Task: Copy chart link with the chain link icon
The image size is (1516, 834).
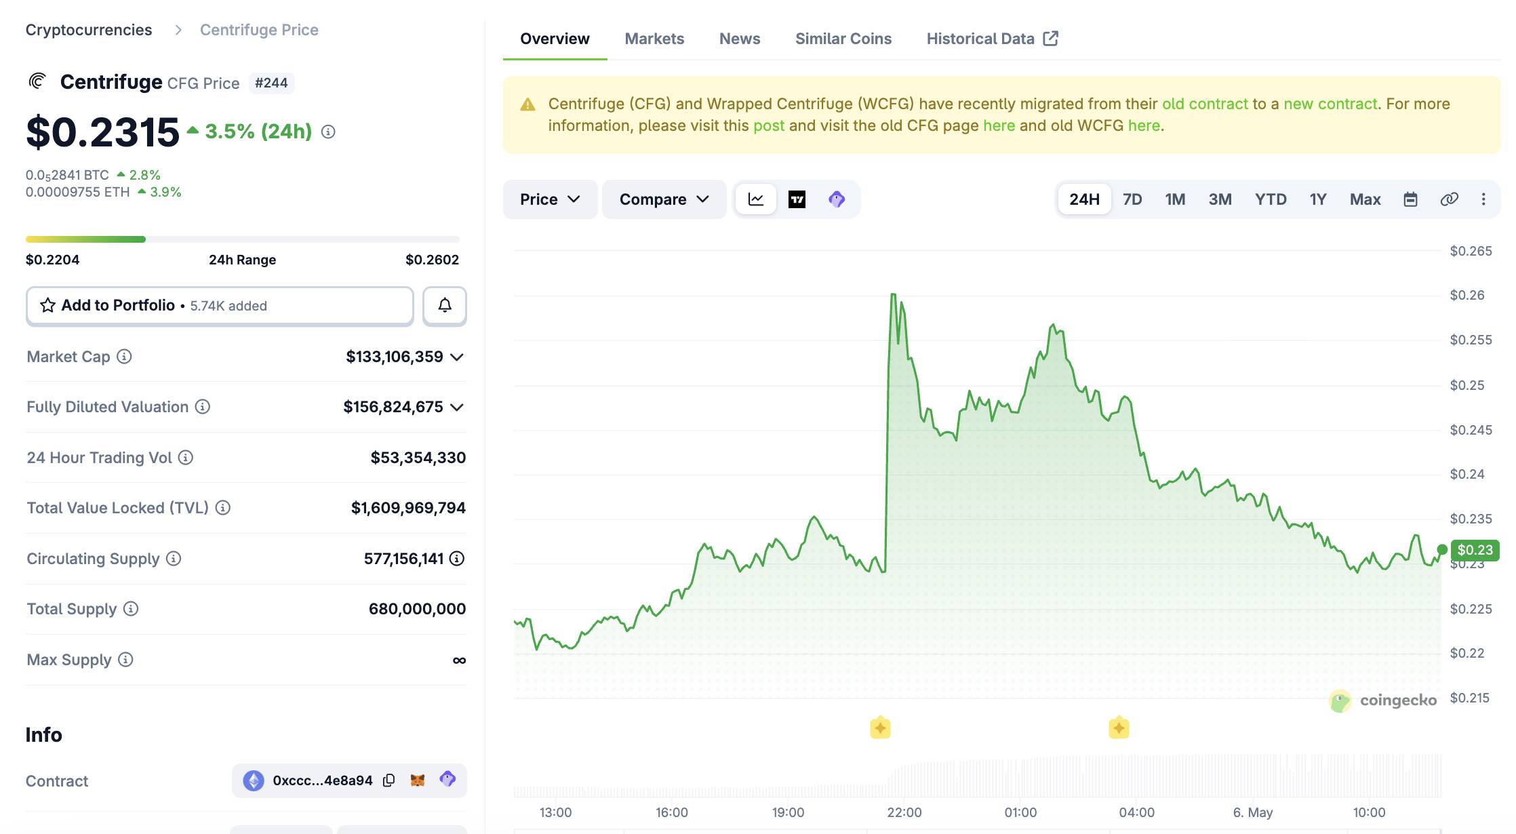Action: [x=1449, y=199]
